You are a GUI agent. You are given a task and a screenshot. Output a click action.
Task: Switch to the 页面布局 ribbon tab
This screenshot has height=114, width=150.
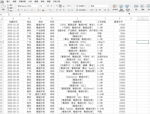(x=22, y=2)
